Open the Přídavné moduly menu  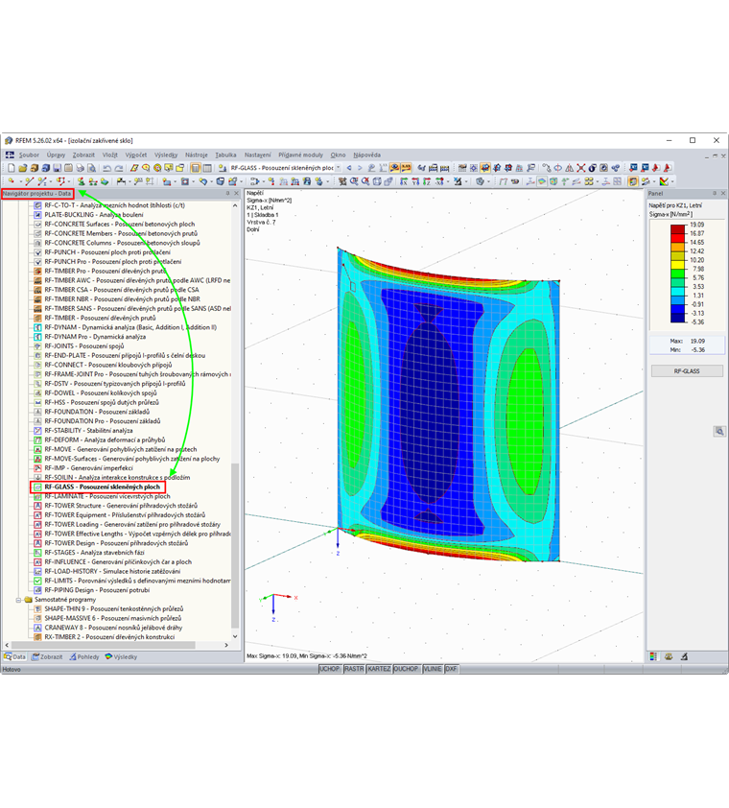coord(301,154)
